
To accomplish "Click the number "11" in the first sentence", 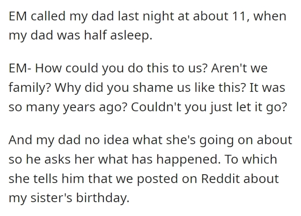I will pos(239,16).
